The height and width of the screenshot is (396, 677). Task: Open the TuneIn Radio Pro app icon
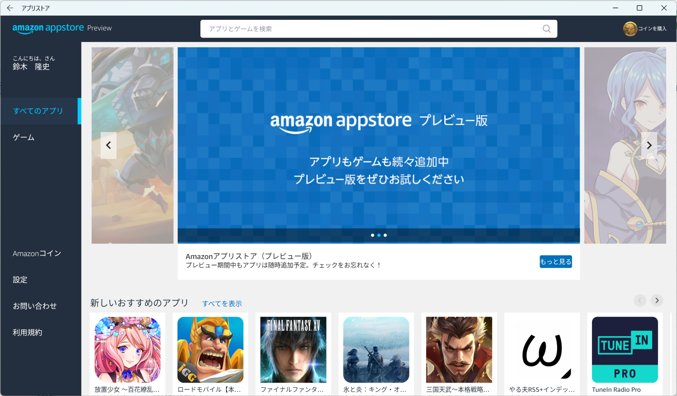coord(624,349)
